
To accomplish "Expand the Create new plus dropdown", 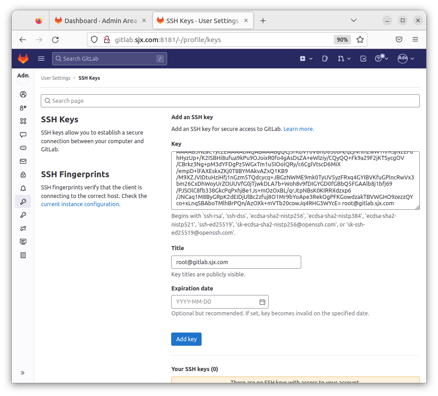I will click(x=306, y=58).
